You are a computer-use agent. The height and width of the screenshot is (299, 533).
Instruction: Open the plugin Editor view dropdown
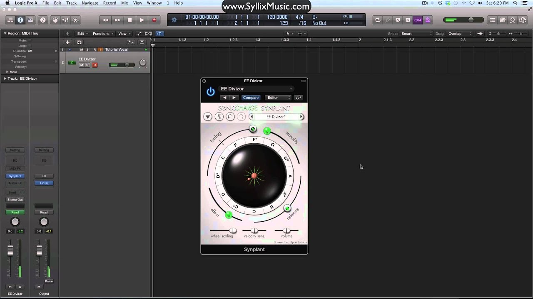tap(279, 98)
